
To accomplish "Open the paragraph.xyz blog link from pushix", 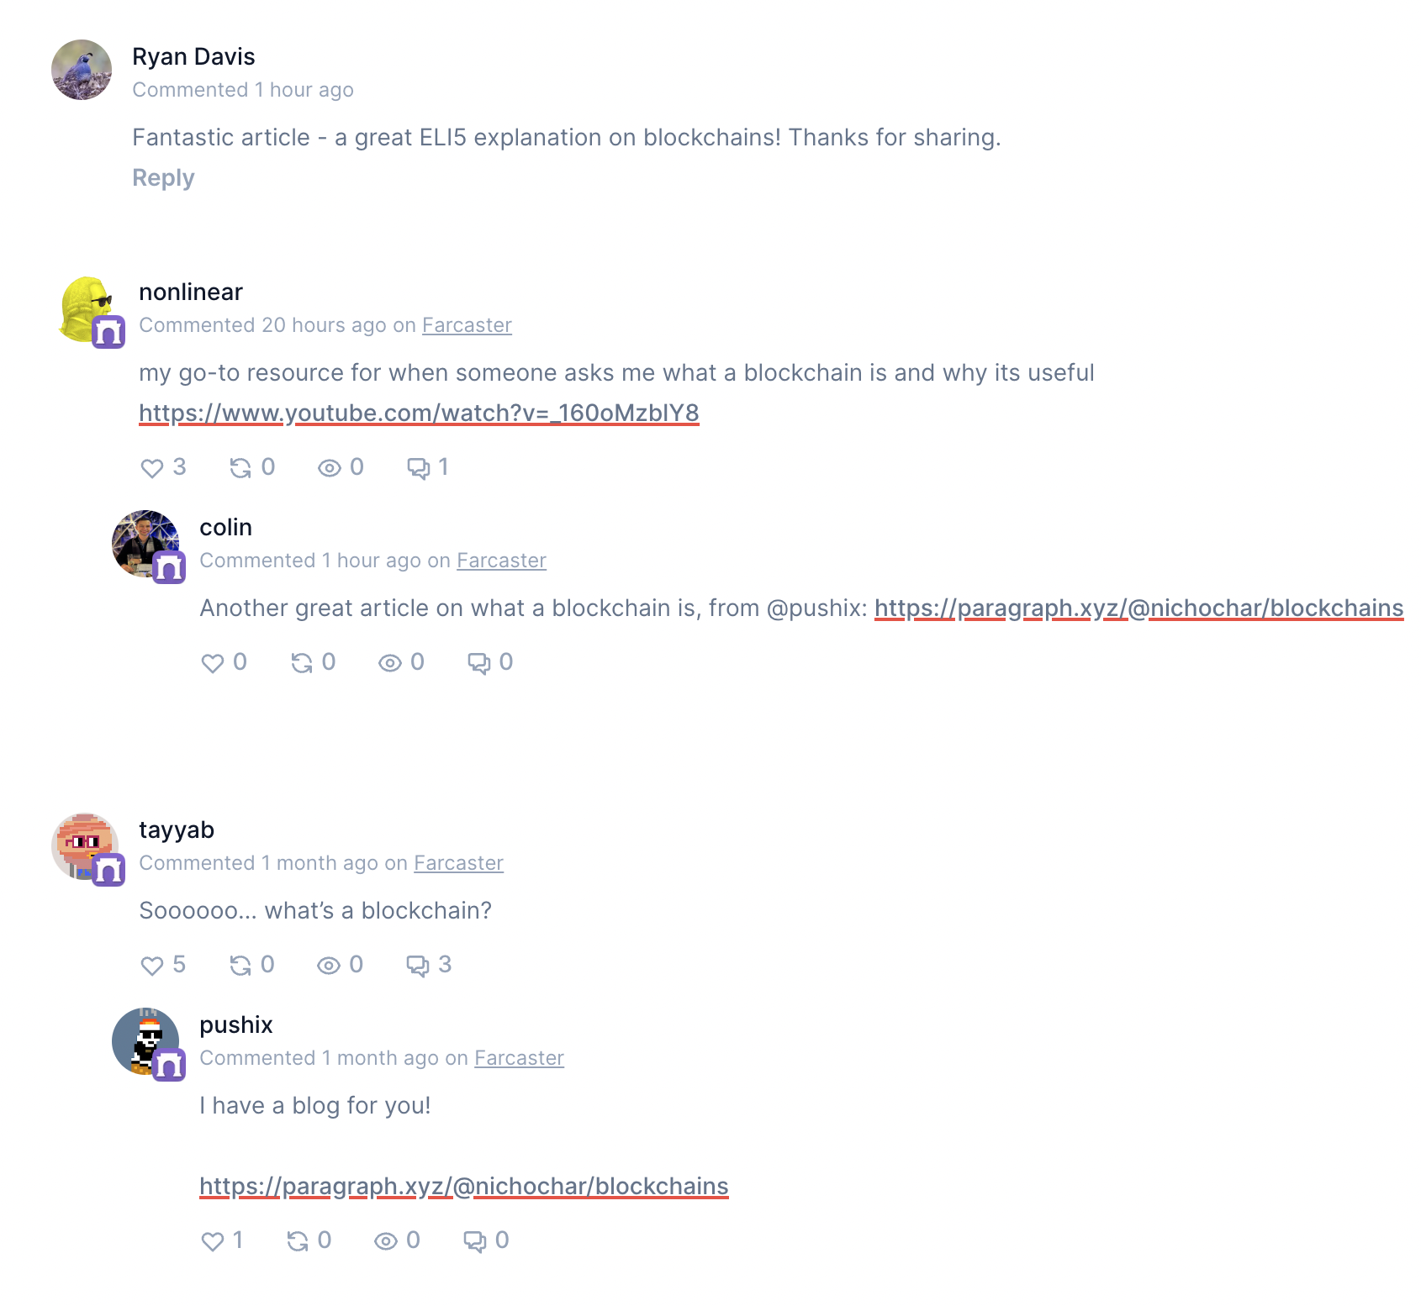I will click(464, 1187).
